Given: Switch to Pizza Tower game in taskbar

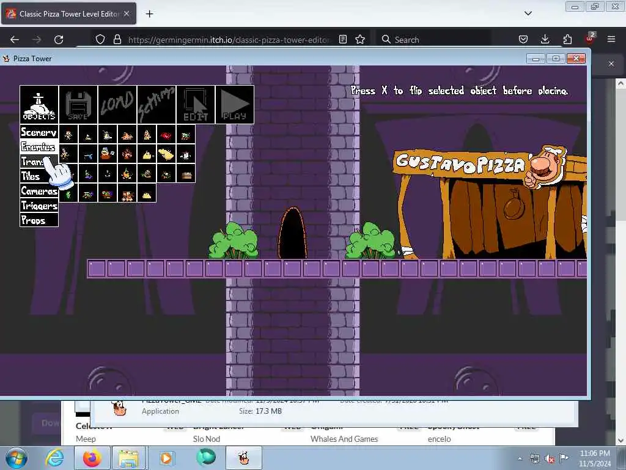Looking at the screenshot, I should pyautogui.click(x=244, y=458).
